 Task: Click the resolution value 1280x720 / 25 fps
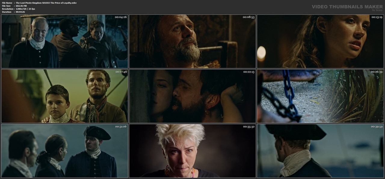25,9
